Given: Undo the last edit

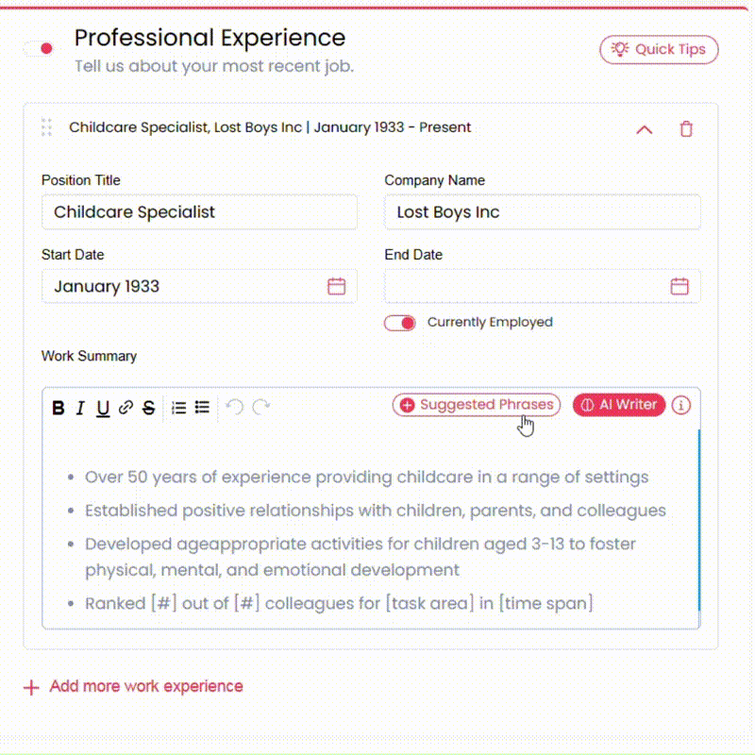Looking at the screenshot, I should [235, 408].
